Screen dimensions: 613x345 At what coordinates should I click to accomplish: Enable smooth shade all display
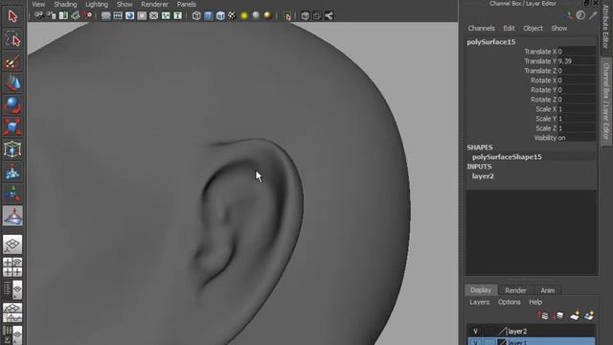pos(209,15)
